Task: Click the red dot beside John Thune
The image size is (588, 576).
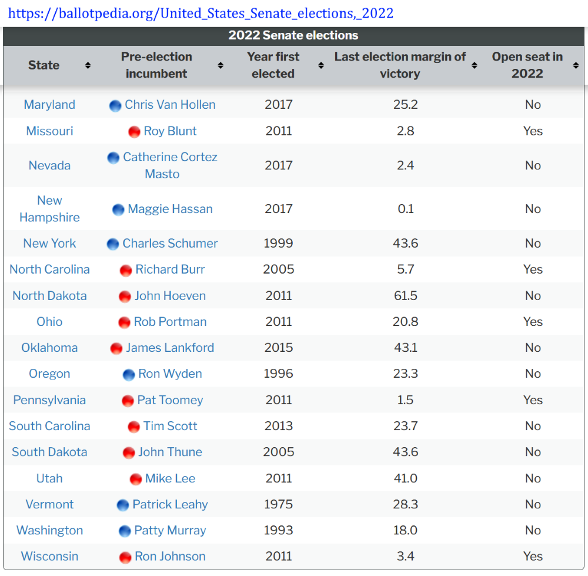Action: pyautogui.click(x=129, y=453)
